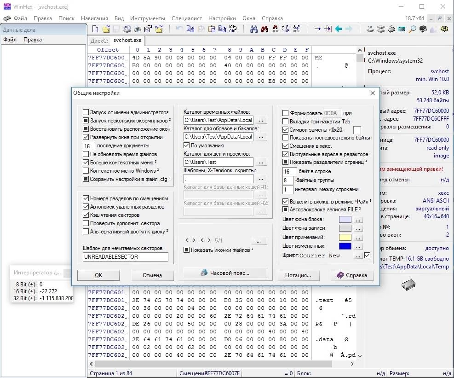Toggle 'Кэш чтения секторов' checkbox

point(86,215)
